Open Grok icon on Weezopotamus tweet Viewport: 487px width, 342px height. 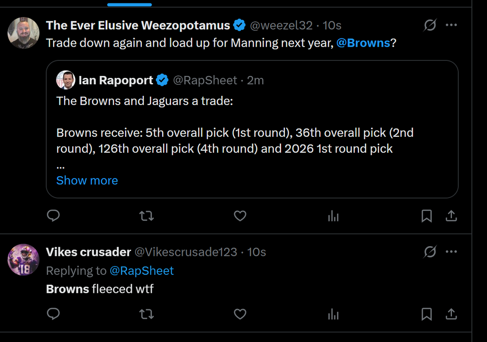click(430, 25)
